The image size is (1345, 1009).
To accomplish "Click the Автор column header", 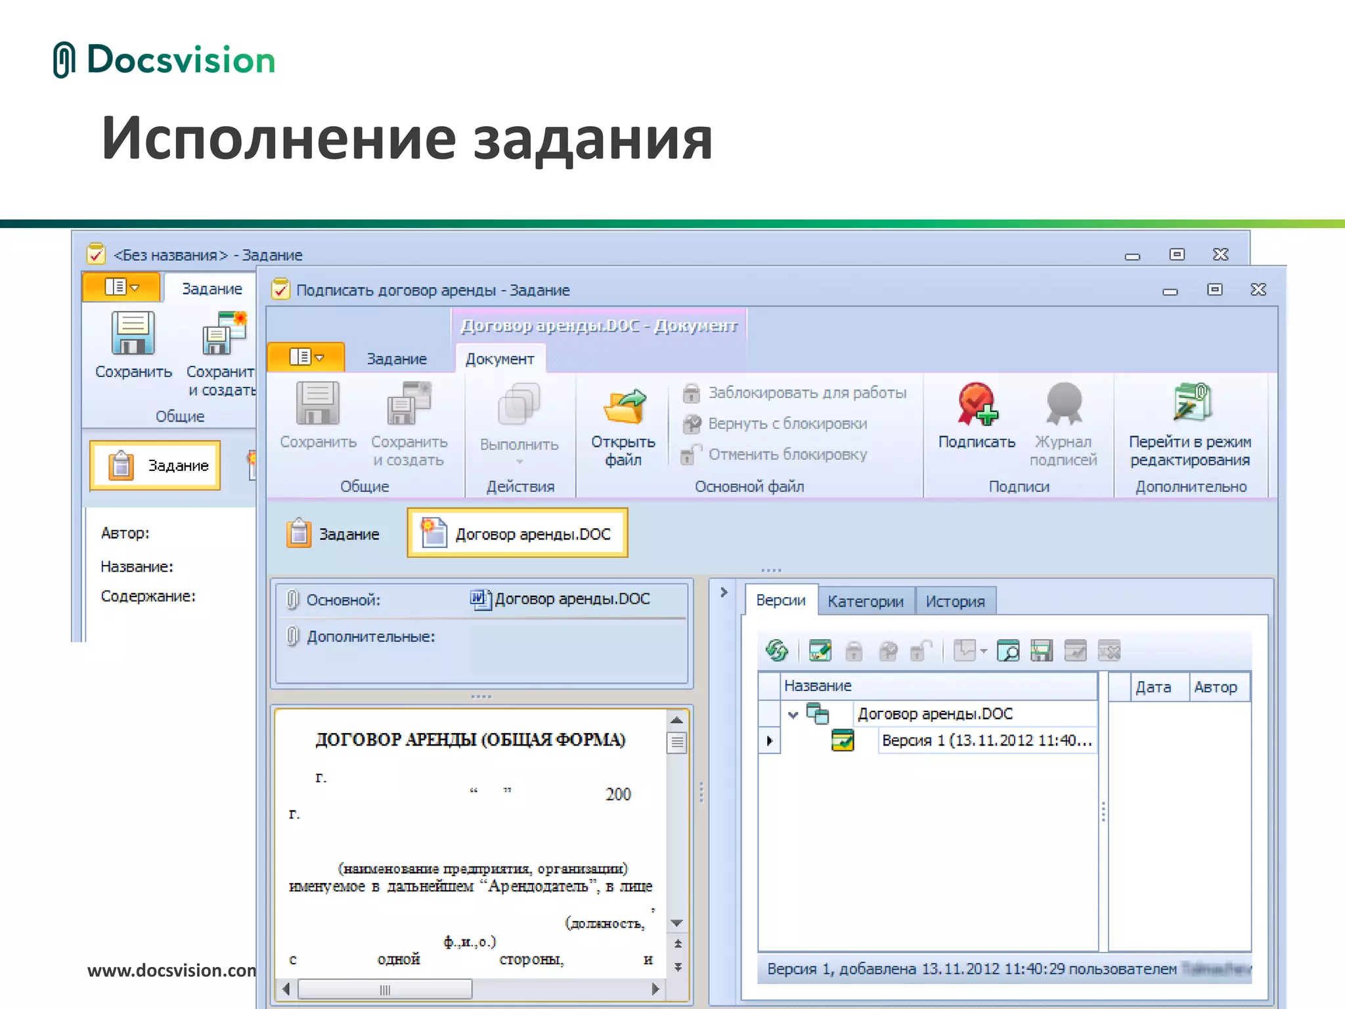I will click(1219, 687).
